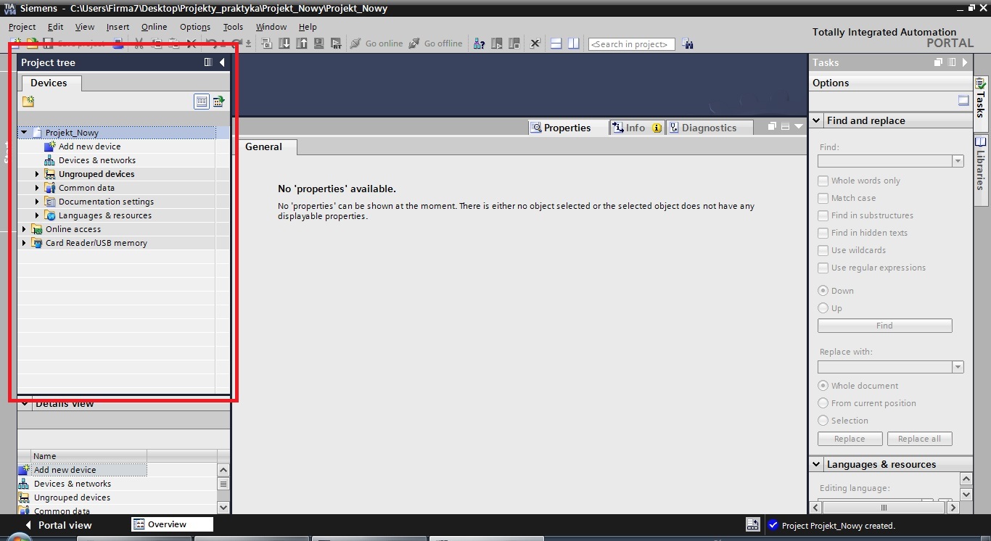This screenshot has width=991, height=541.
Task: Open the Find text dropdown
Action: point(958,161)
